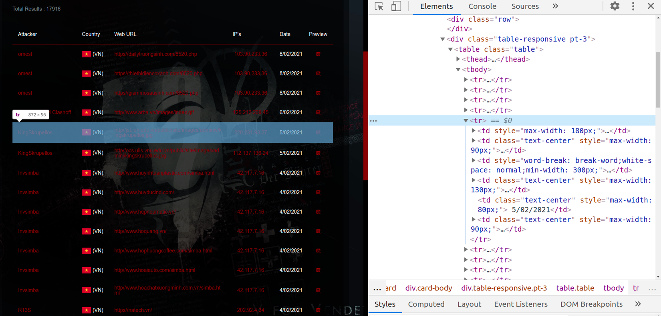Screen dimensions: 661x316
Task: Open the Event Listeners tab
Action: click(521, 304)
